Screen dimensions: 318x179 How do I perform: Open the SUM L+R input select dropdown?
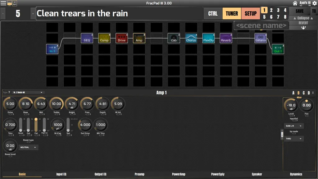tap(294, 126)
